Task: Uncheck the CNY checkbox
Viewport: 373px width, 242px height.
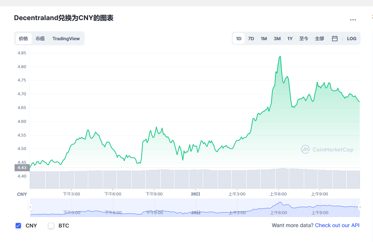Action: (18, 226)
